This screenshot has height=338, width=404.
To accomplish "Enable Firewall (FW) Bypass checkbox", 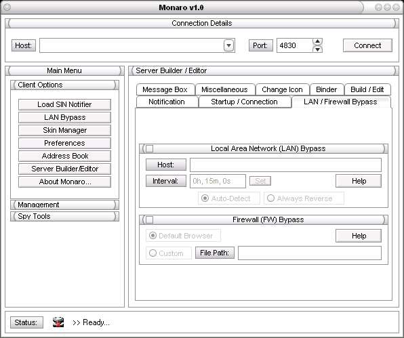I will coord(149,219).
